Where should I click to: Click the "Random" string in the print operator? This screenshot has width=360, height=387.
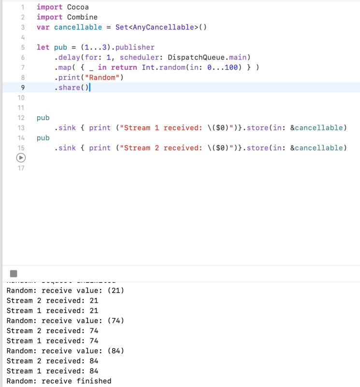pos(102,77)
